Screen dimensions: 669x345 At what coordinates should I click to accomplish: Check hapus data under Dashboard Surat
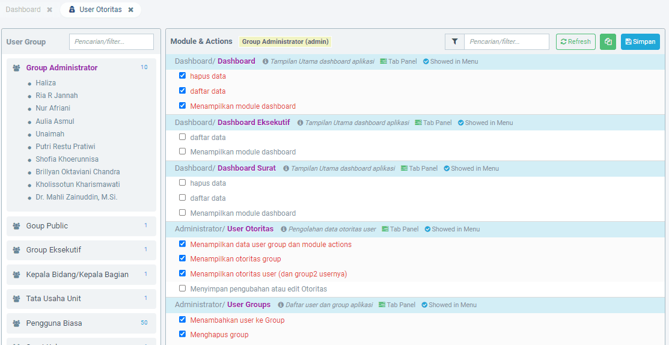[x=183, y=183]
